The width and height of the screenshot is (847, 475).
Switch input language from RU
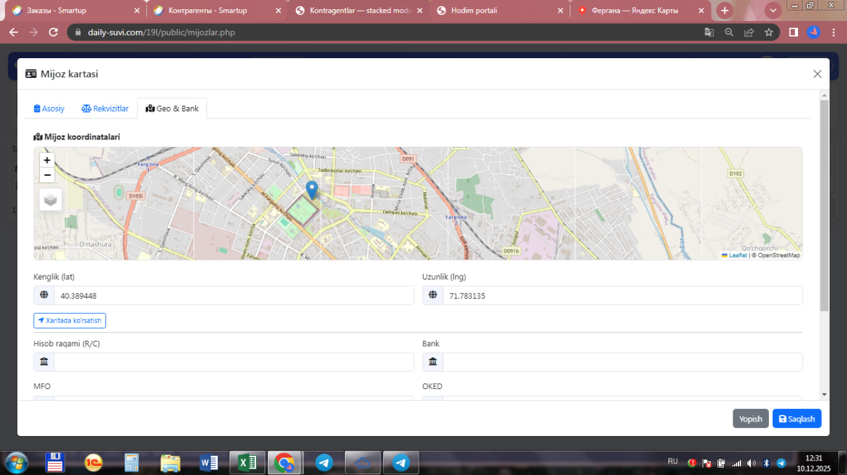point(672,461)
